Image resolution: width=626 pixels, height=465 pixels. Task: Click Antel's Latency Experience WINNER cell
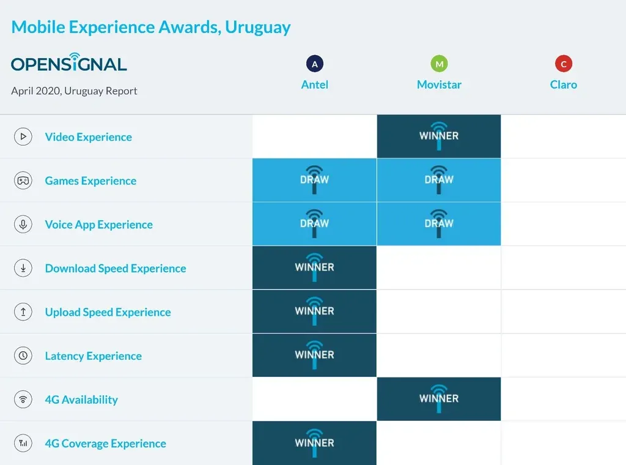click(314, 355)
